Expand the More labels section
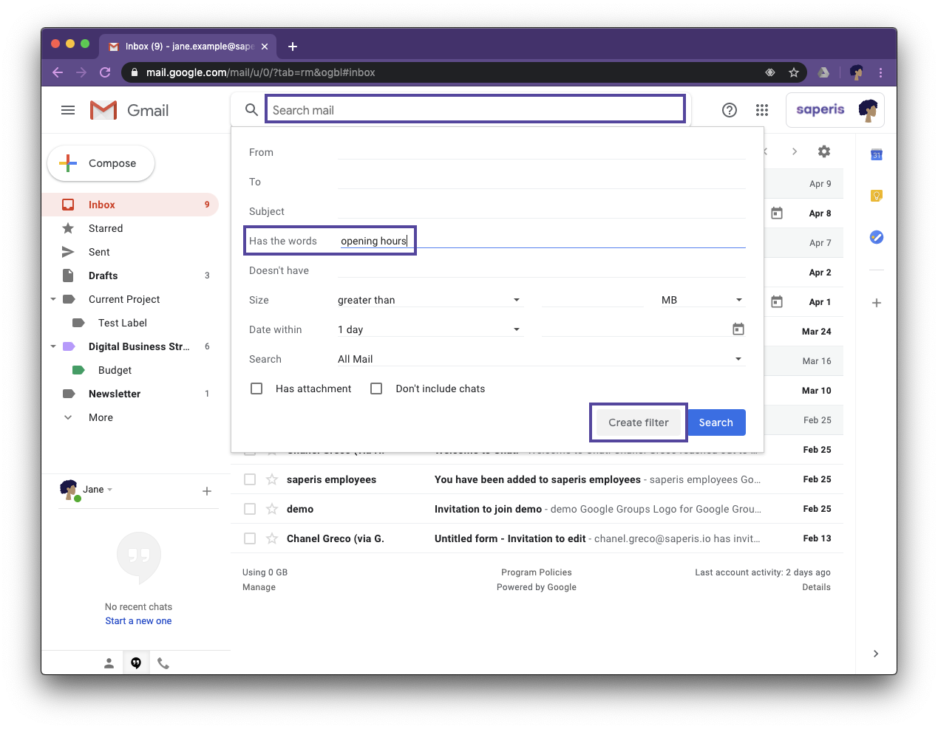Image resolution: width=938 pixels, height=729 pixels. [x=99, y=417]
